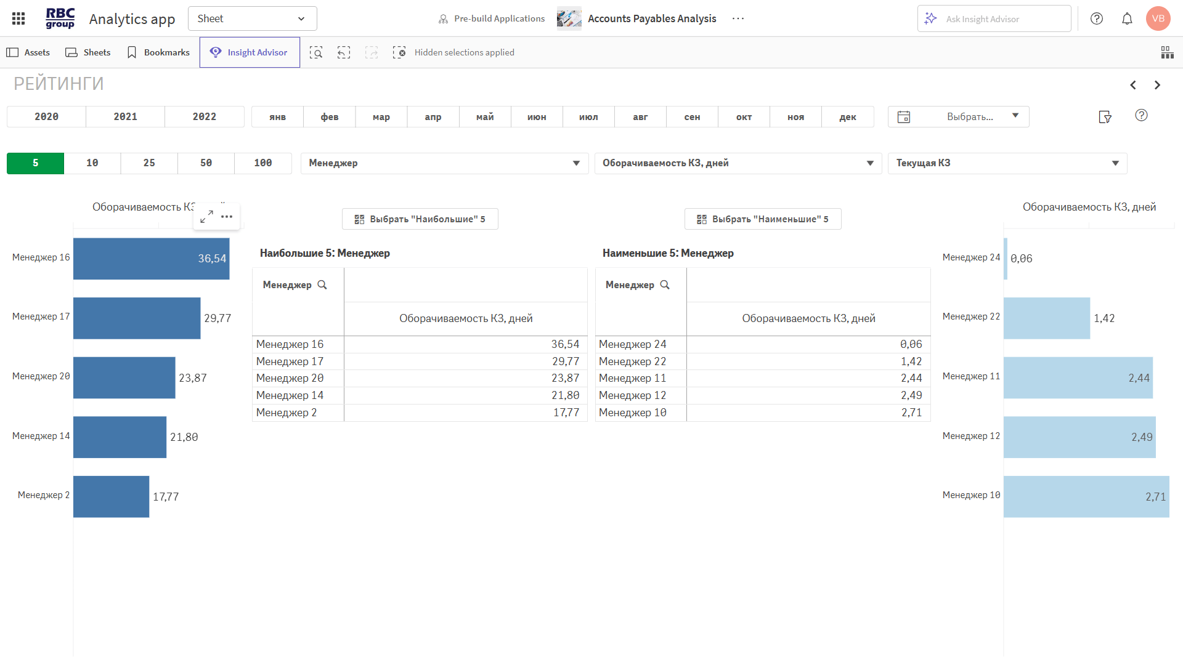Open the chart's three-dot options menu
The image size is (1183, 665).
click(227, 216)
